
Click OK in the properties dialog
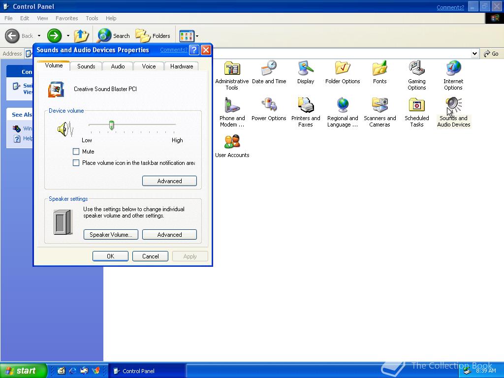pyautogui.click(x=110, y=256)
